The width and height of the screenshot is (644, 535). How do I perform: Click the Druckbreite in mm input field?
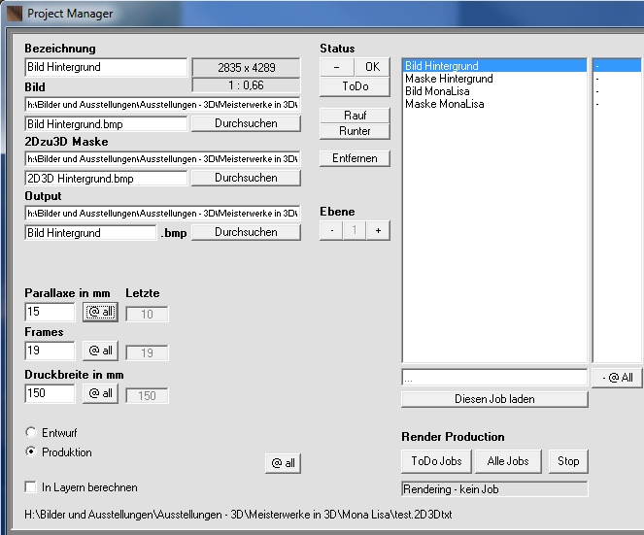tap(50, 393)
